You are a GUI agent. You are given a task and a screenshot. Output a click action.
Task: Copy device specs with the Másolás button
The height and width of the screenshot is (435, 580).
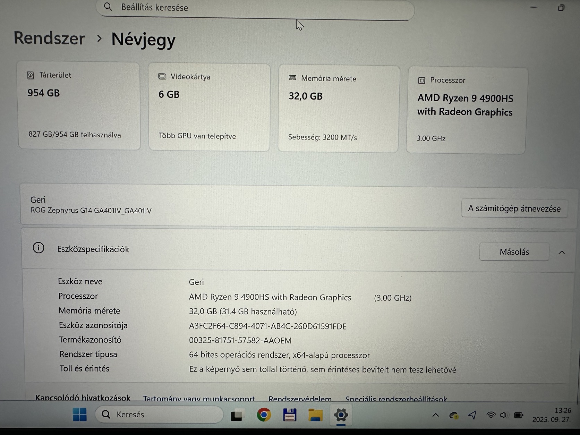point(514,252)
